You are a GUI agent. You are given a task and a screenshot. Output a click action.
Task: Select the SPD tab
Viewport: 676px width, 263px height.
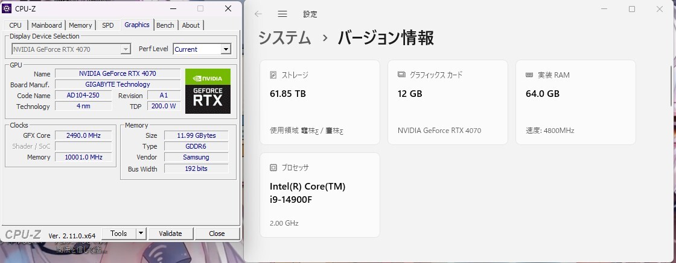tap(108, 25)
